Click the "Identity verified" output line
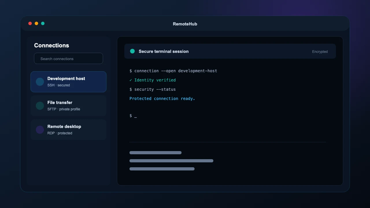The height and width of the screenshot is (208, 370). [153, 80]
